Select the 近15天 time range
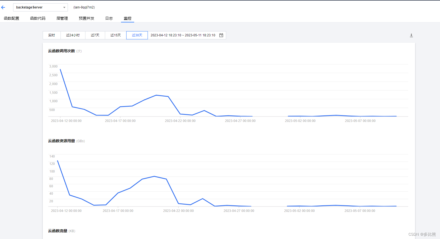The height and width of the screenshot is (239, 440). click(116, 35)
